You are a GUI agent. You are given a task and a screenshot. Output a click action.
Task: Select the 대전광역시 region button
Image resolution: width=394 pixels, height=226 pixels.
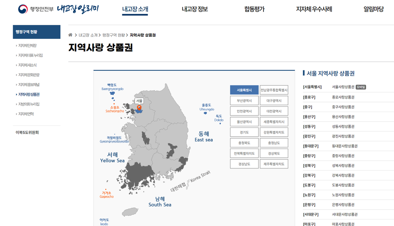click(274, 111)
